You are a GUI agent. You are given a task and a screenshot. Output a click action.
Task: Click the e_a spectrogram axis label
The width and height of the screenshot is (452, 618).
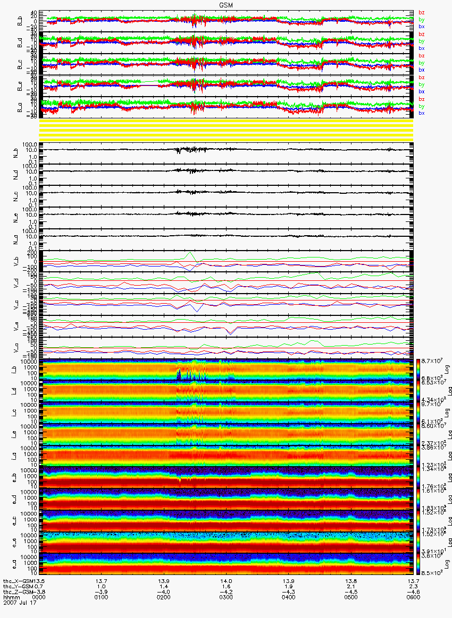pyautogui.click(x=14, y=565)
